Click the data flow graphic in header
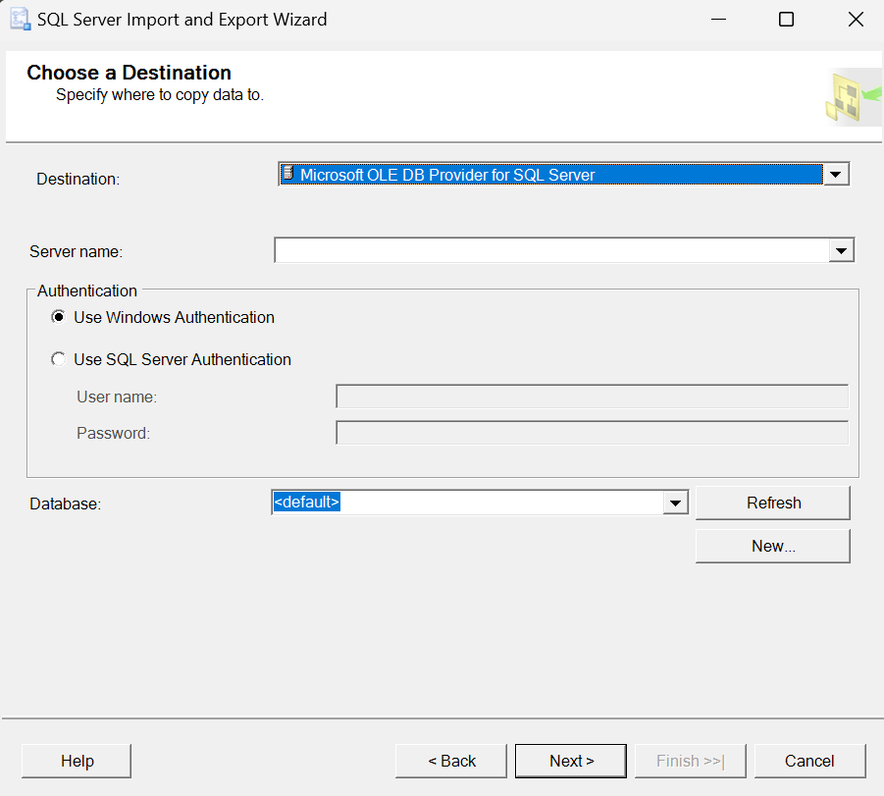 point(853,96)
